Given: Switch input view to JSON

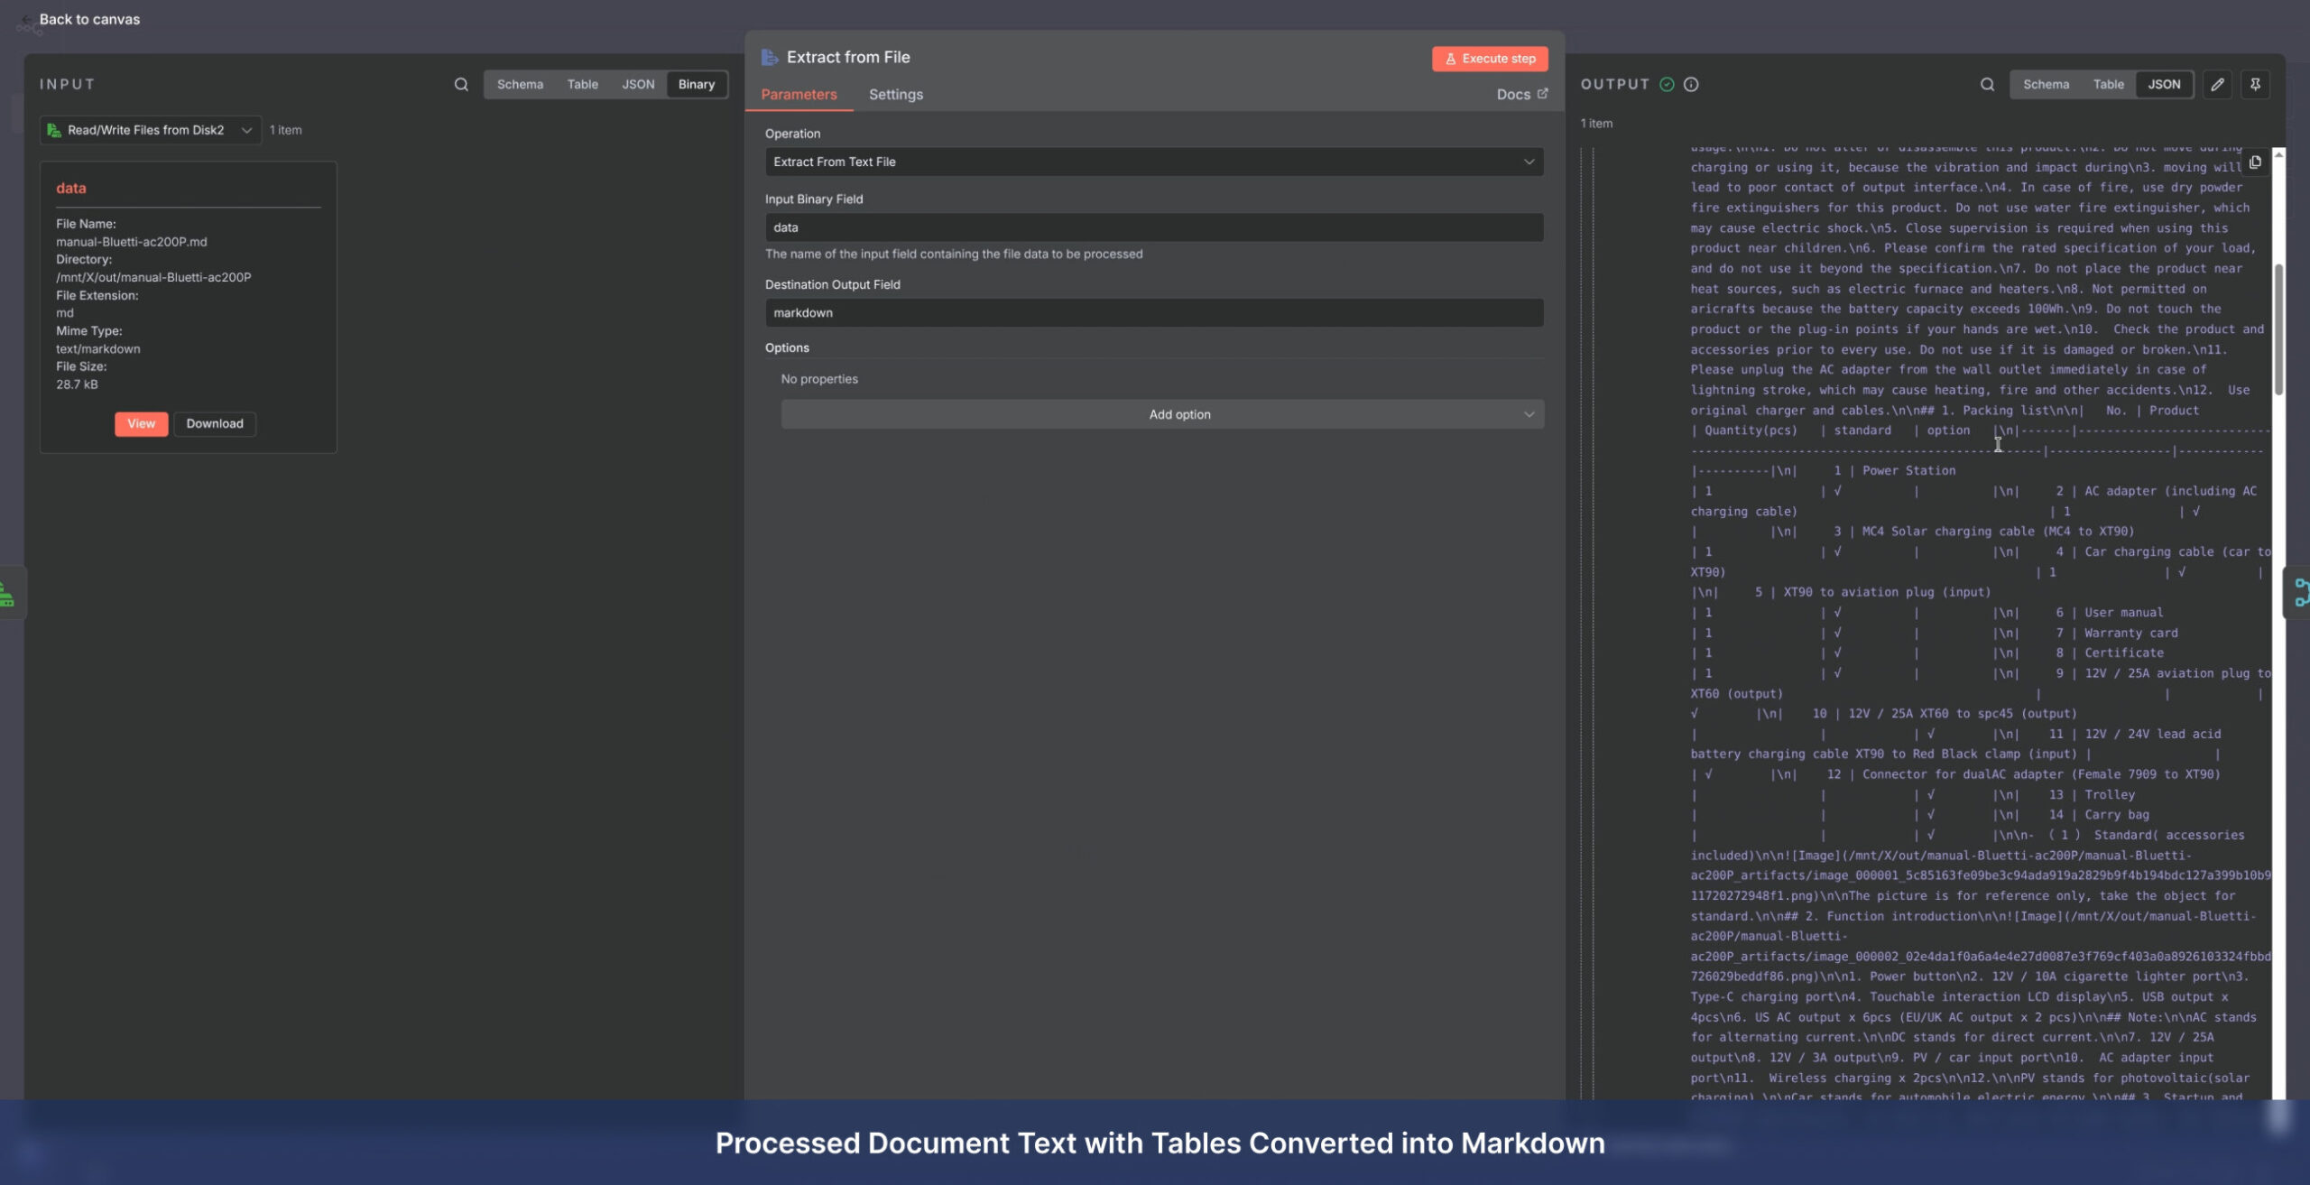Looking at the screenshot, I should pyautogui.click(x=638, y=84).
